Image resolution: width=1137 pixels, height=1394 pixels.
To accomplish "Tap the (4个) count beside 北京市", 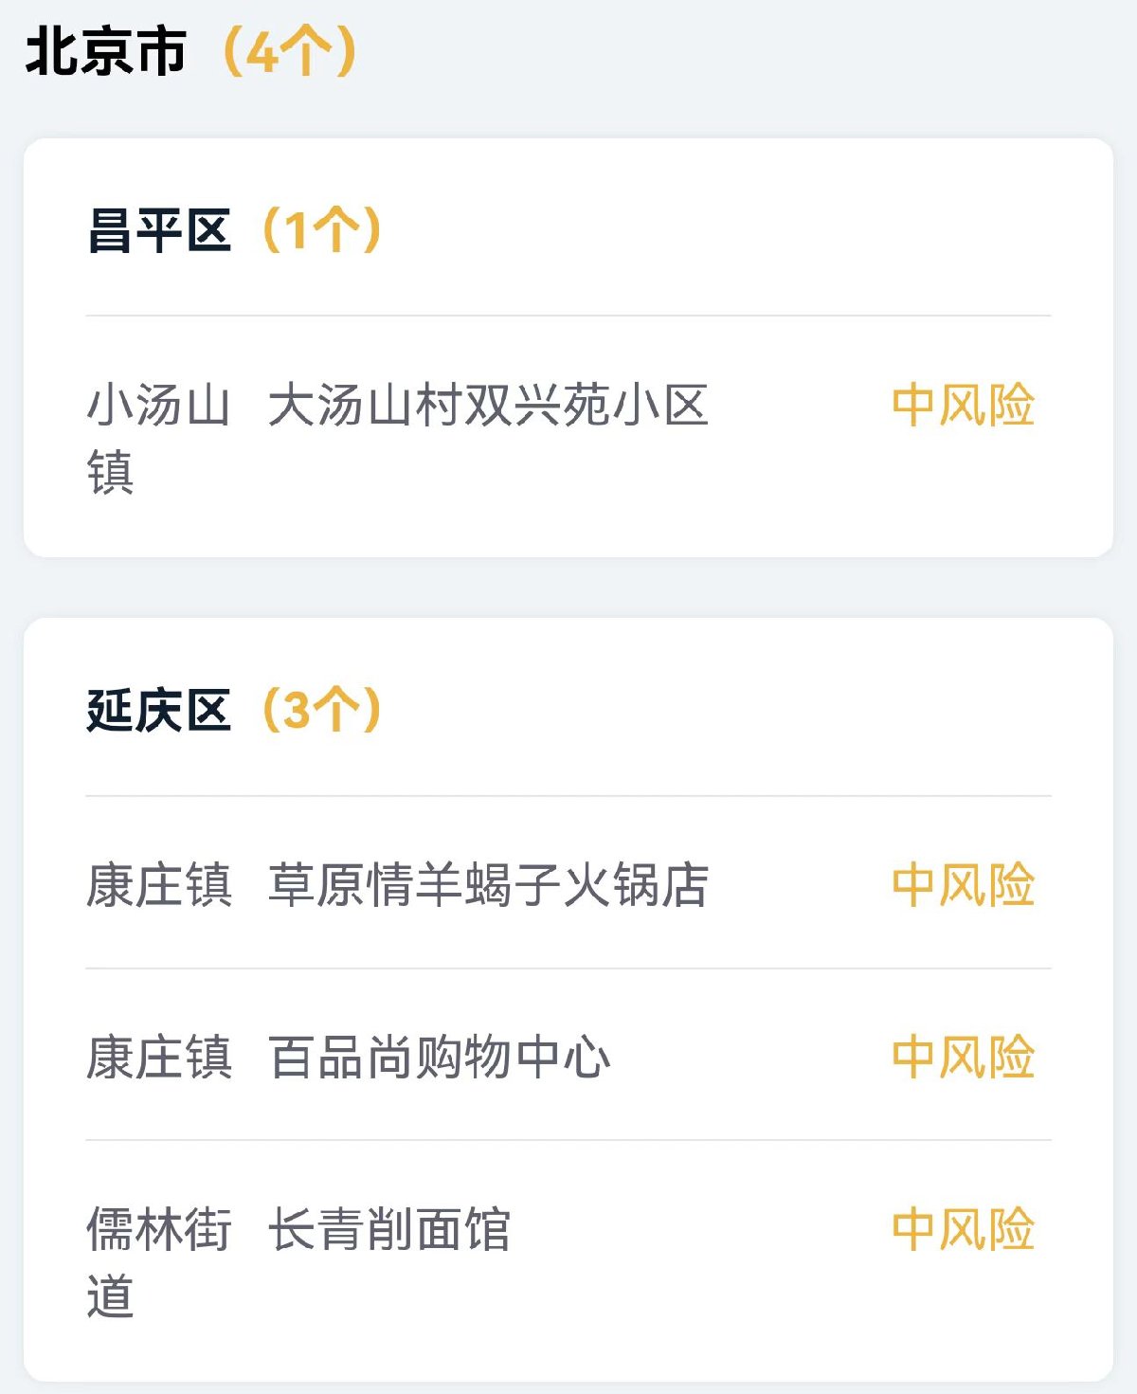I will coord(289,51).
